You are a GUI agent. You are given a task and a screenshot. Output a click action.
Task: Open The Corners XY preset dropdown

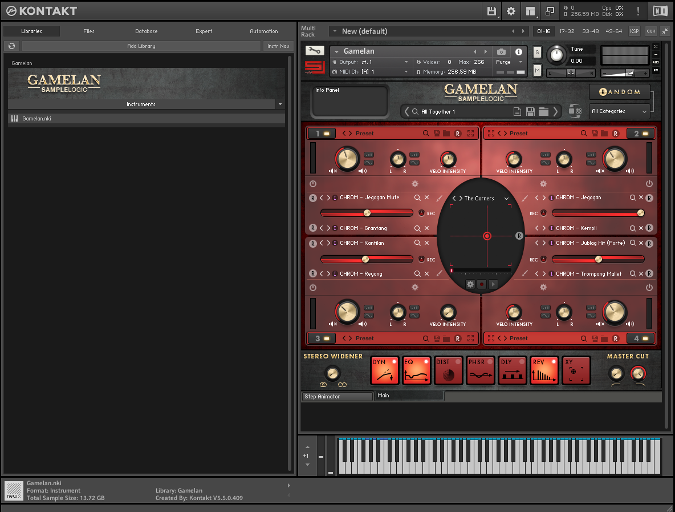pos(506,199)
